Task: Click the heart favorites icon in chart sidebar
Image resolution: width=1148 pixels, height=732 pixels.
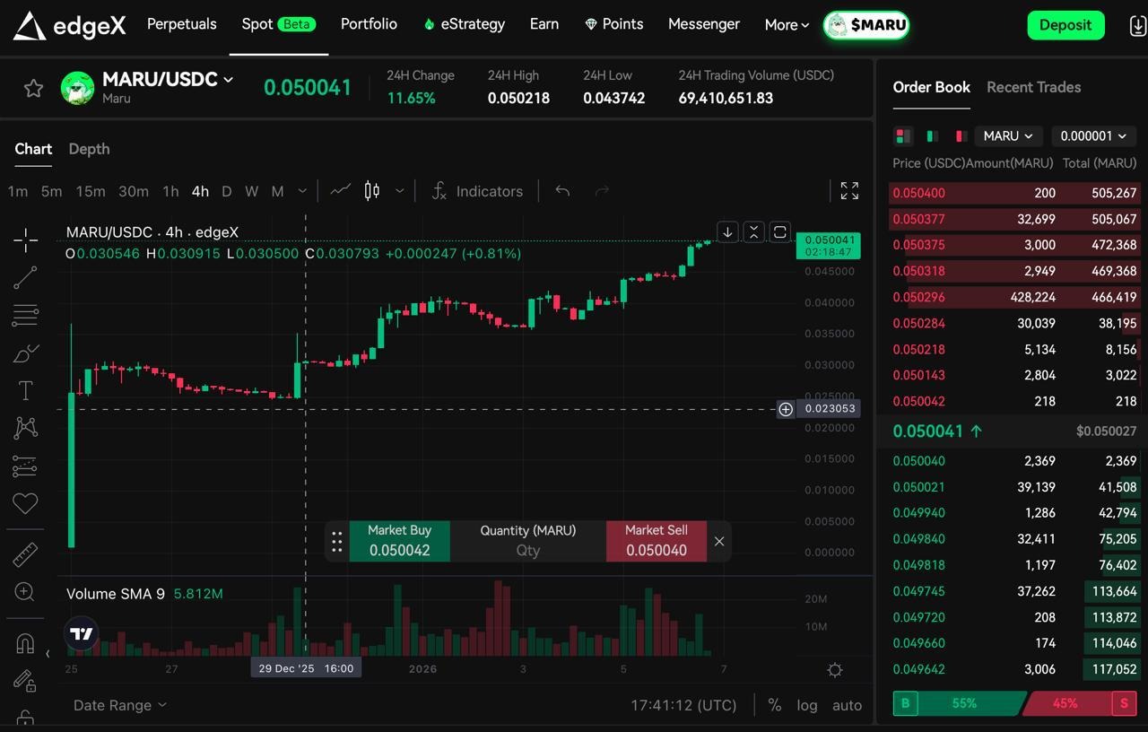Action: click(x=25, y=503)
